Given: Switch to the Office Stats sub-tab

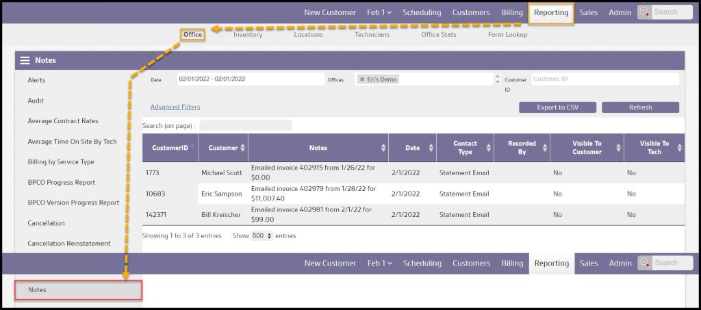Looking at the screenshot, I should (438, 34).
